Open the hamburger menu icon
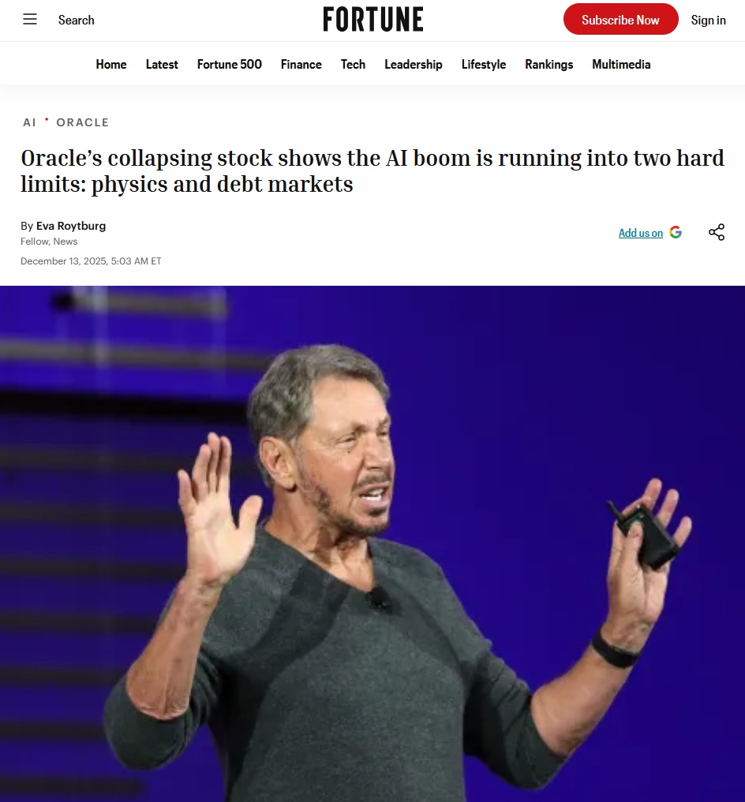The width and height of the screenshot is (745, 802). tap(30, 20)
